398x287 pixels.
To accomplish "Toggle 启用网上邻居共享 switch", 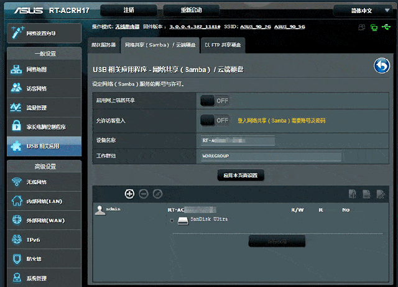I will pos(215,100).
